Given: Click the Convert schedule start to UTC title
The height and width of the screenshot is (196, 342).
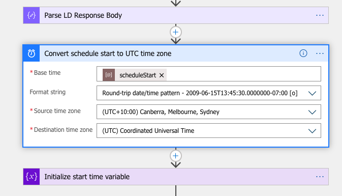Looking at the screenshot, I should pos(108,53).
